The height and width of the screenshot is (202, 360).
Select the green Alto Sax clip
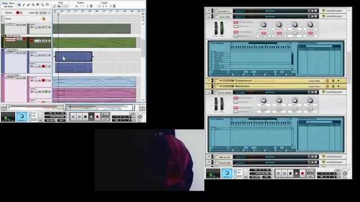coord(94,43)
